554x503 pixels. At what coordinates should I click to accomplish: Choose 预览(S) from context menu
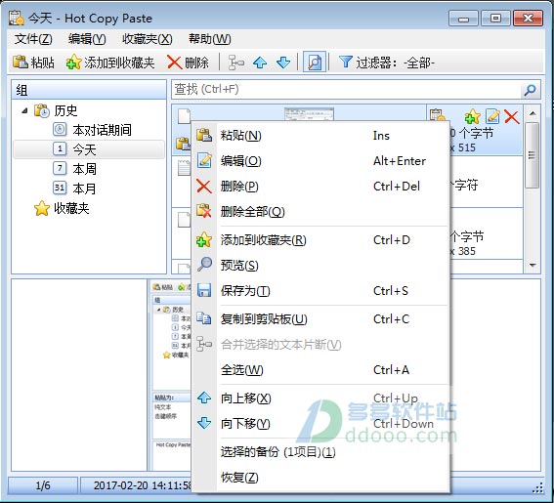320,266
